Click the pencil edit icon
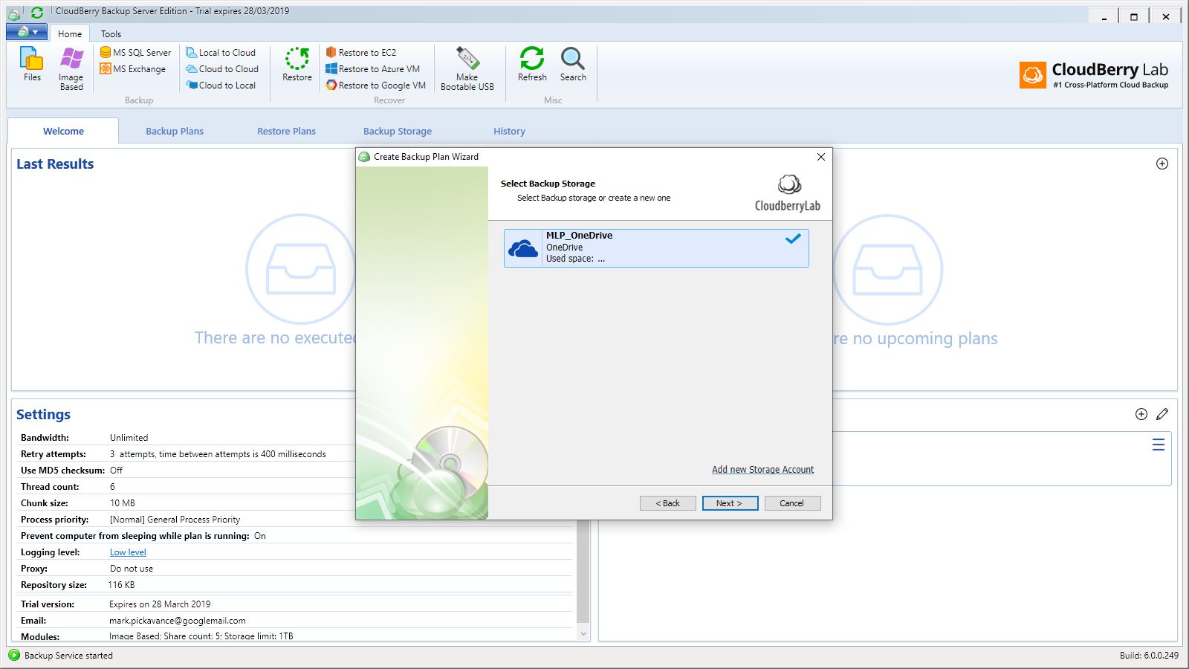Viewport: 1189px width, 669px height. pos(1163,414)
